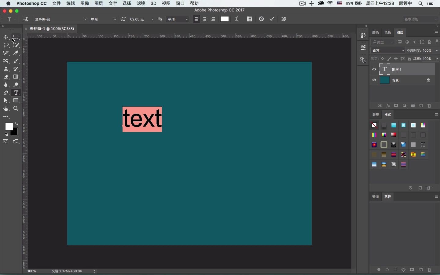The image size is (440, 275).
Task: Select the Lasso tool
Action: 6,45
